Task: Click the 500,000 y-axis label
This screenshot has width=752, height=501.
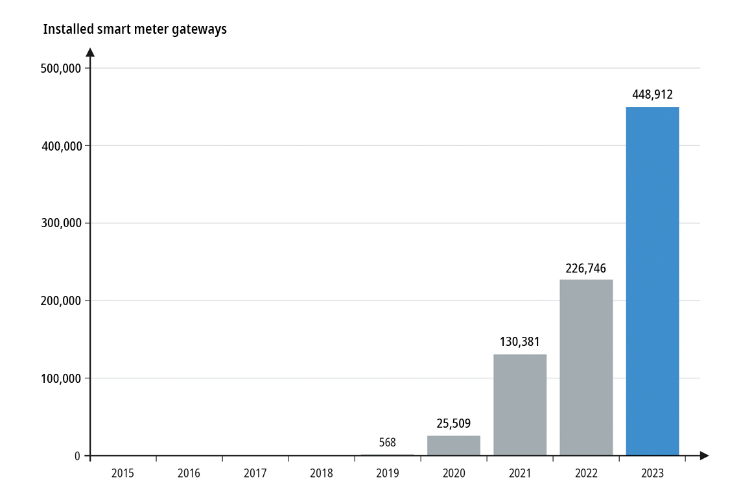Action: click(61, 69)
